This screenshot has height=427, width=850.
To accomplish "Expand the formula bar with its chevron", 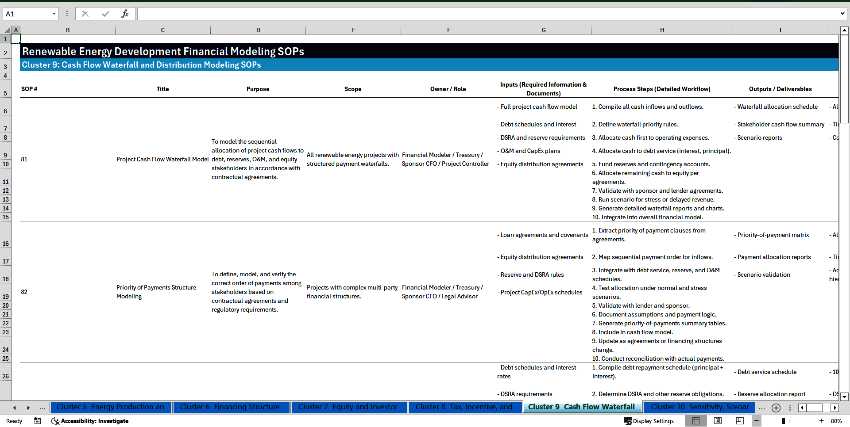I will pos(843,14).
